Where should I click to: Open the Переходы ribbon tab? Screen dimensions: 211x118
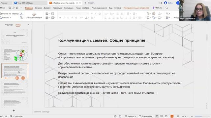tap(57, 8)
